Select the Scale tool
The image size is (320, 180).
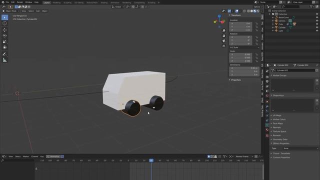click(x=4, y=41)
